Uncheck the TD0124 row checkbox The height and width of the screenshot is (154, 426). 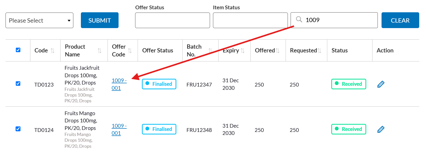pyautogui.click(x=18, y=129)
